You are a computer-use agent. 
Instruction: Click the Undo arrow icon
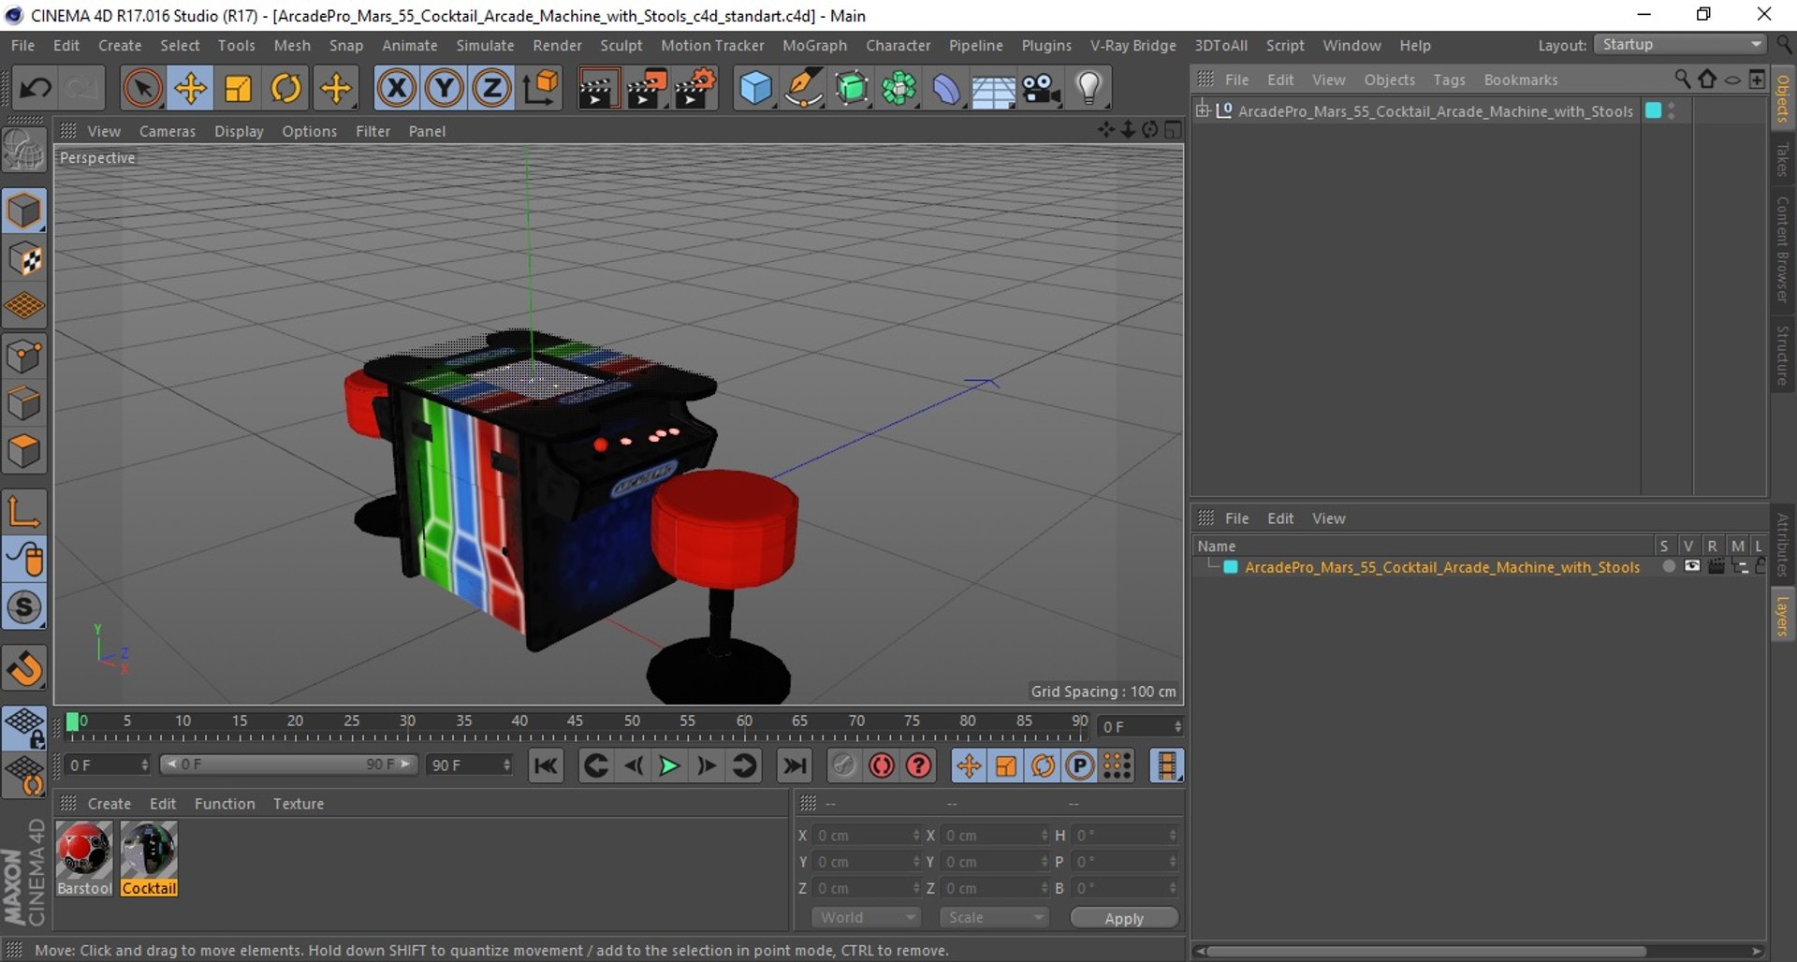click(36, 88)
